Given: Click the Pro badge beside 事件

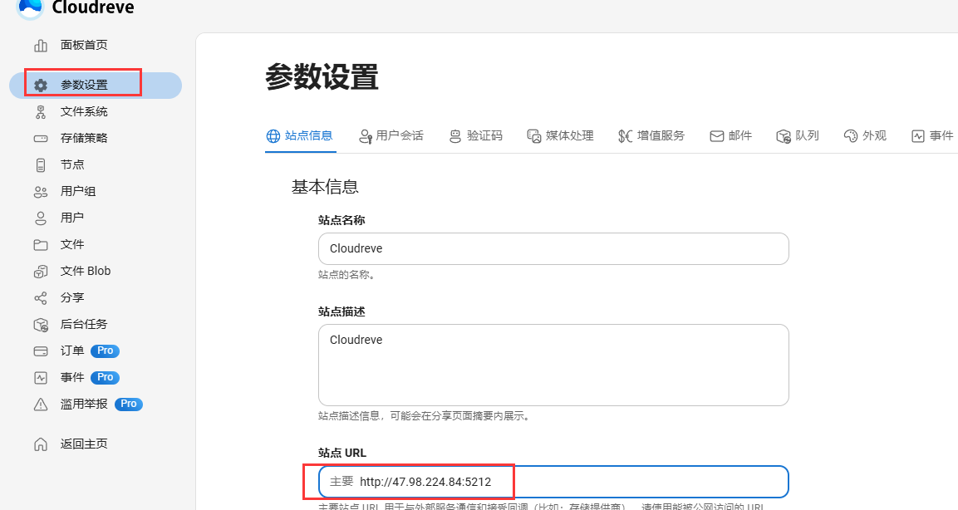Looking at the screenshot, I should tap(105, 377).
